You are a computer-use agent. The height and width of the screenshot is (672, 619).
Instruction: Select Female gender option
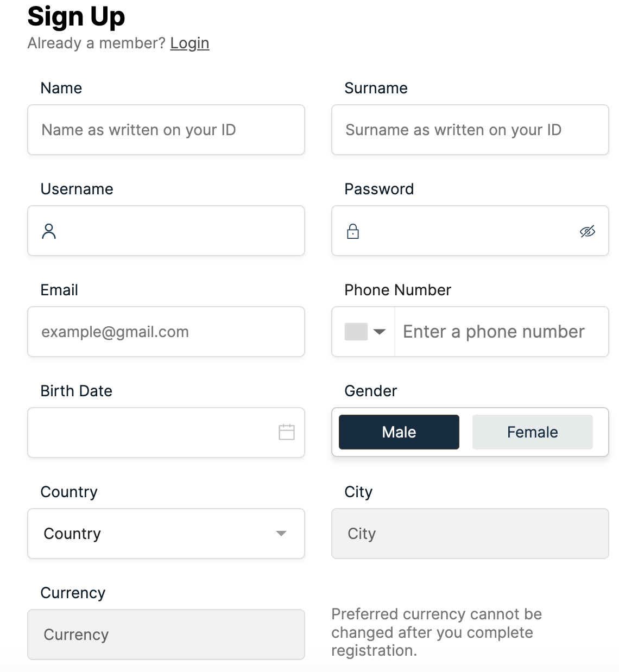coord(532,432)
